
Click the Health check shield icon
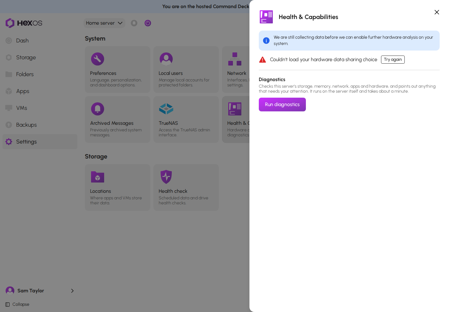click(x=166, y=177)
